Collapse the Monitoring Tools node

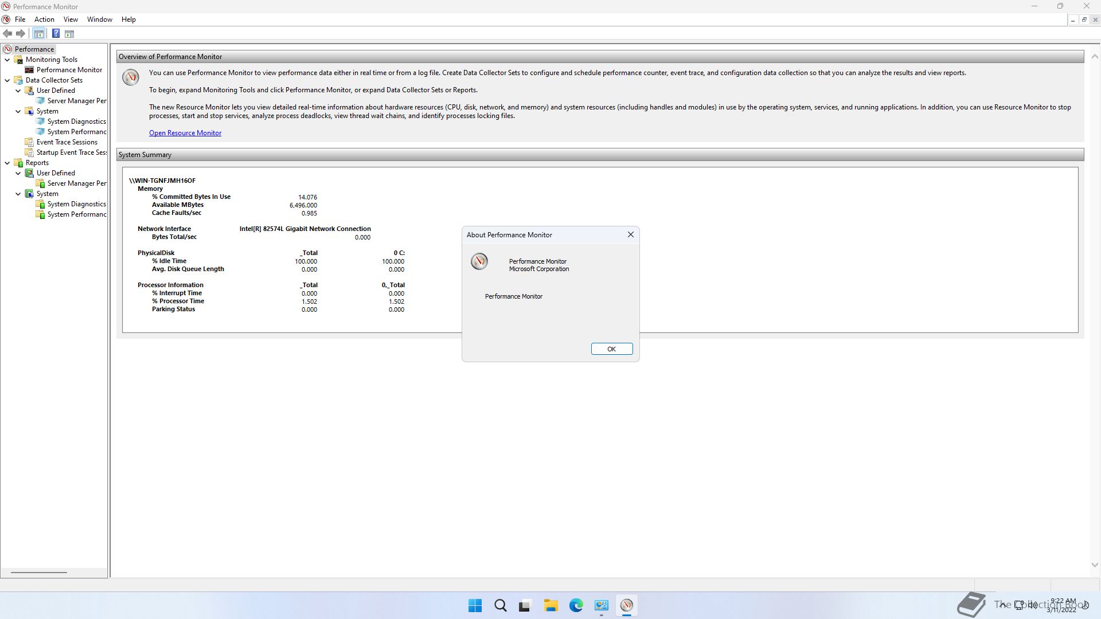[7, 60]
